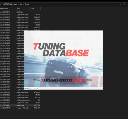The height and width of the screenshot is (119, 128).
Task: Select the Configuration settings 1 KB row
Action: pyautogui.click(x=20, y=100)
